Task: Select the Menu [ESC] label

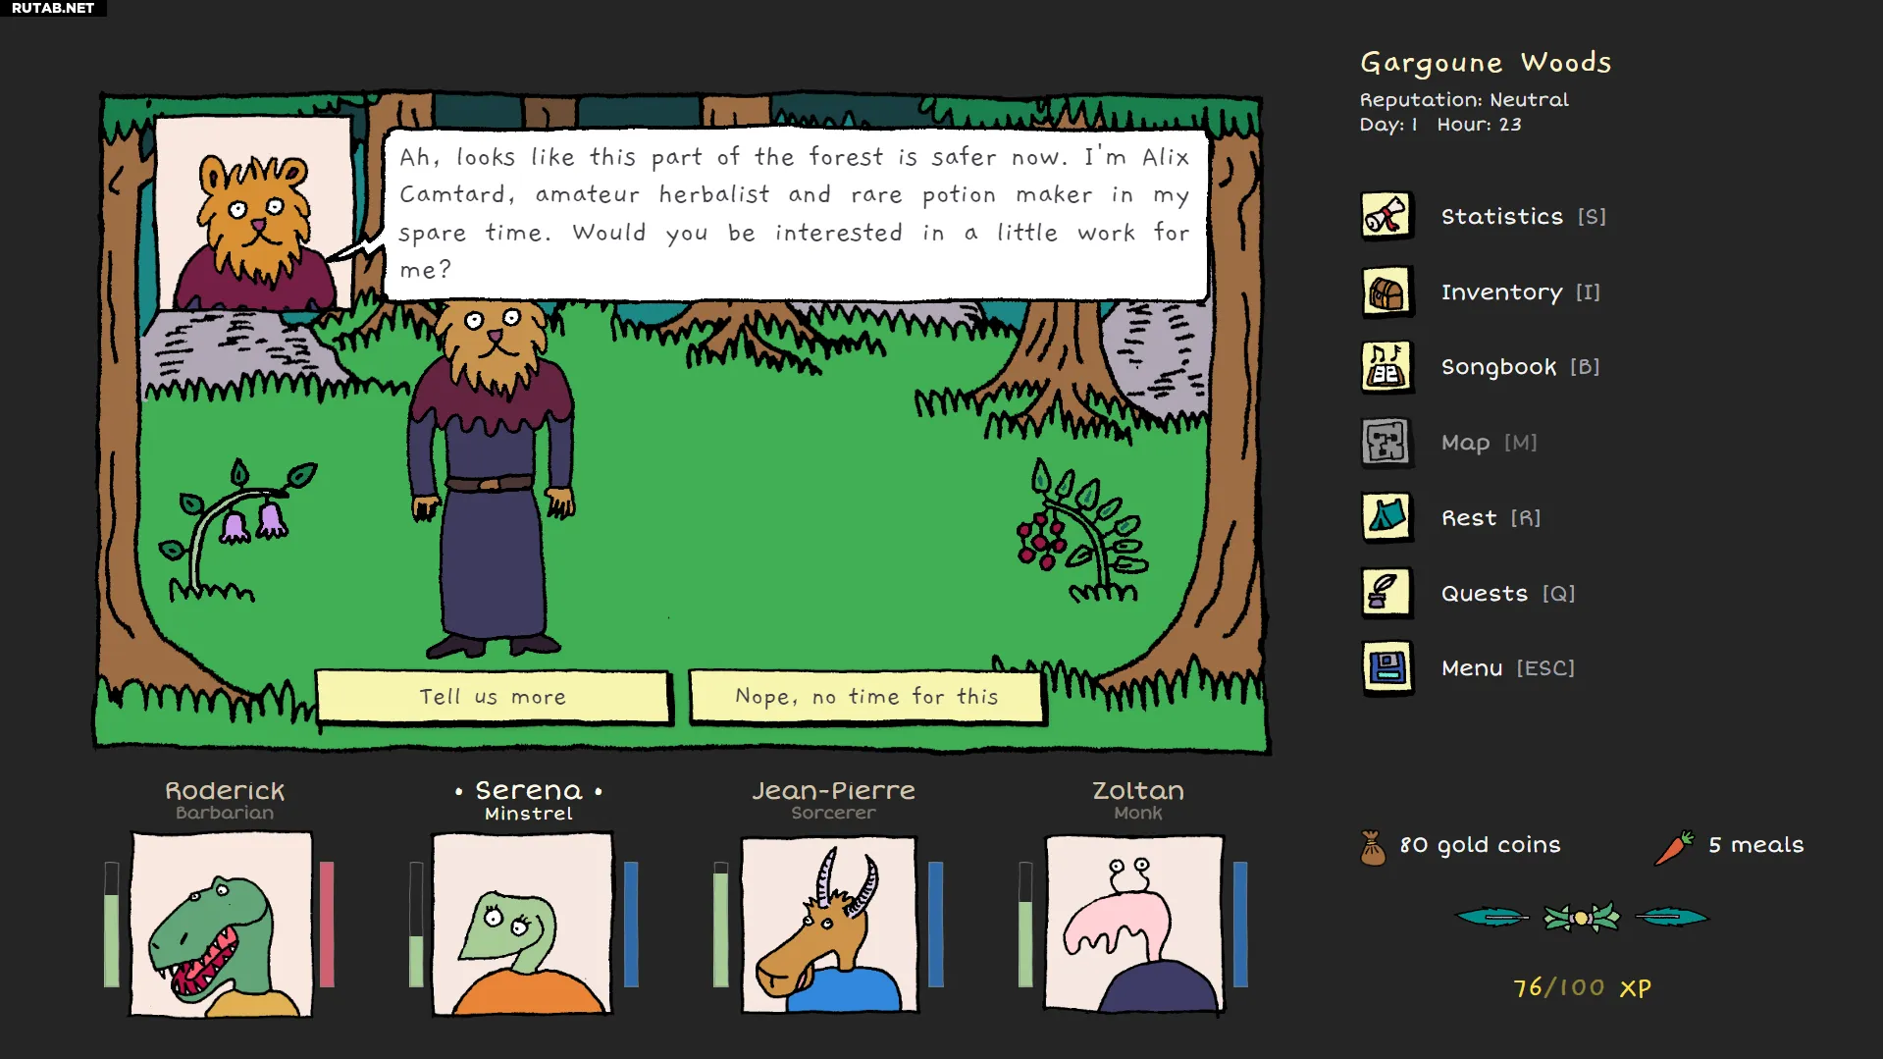Action: 1507,668
